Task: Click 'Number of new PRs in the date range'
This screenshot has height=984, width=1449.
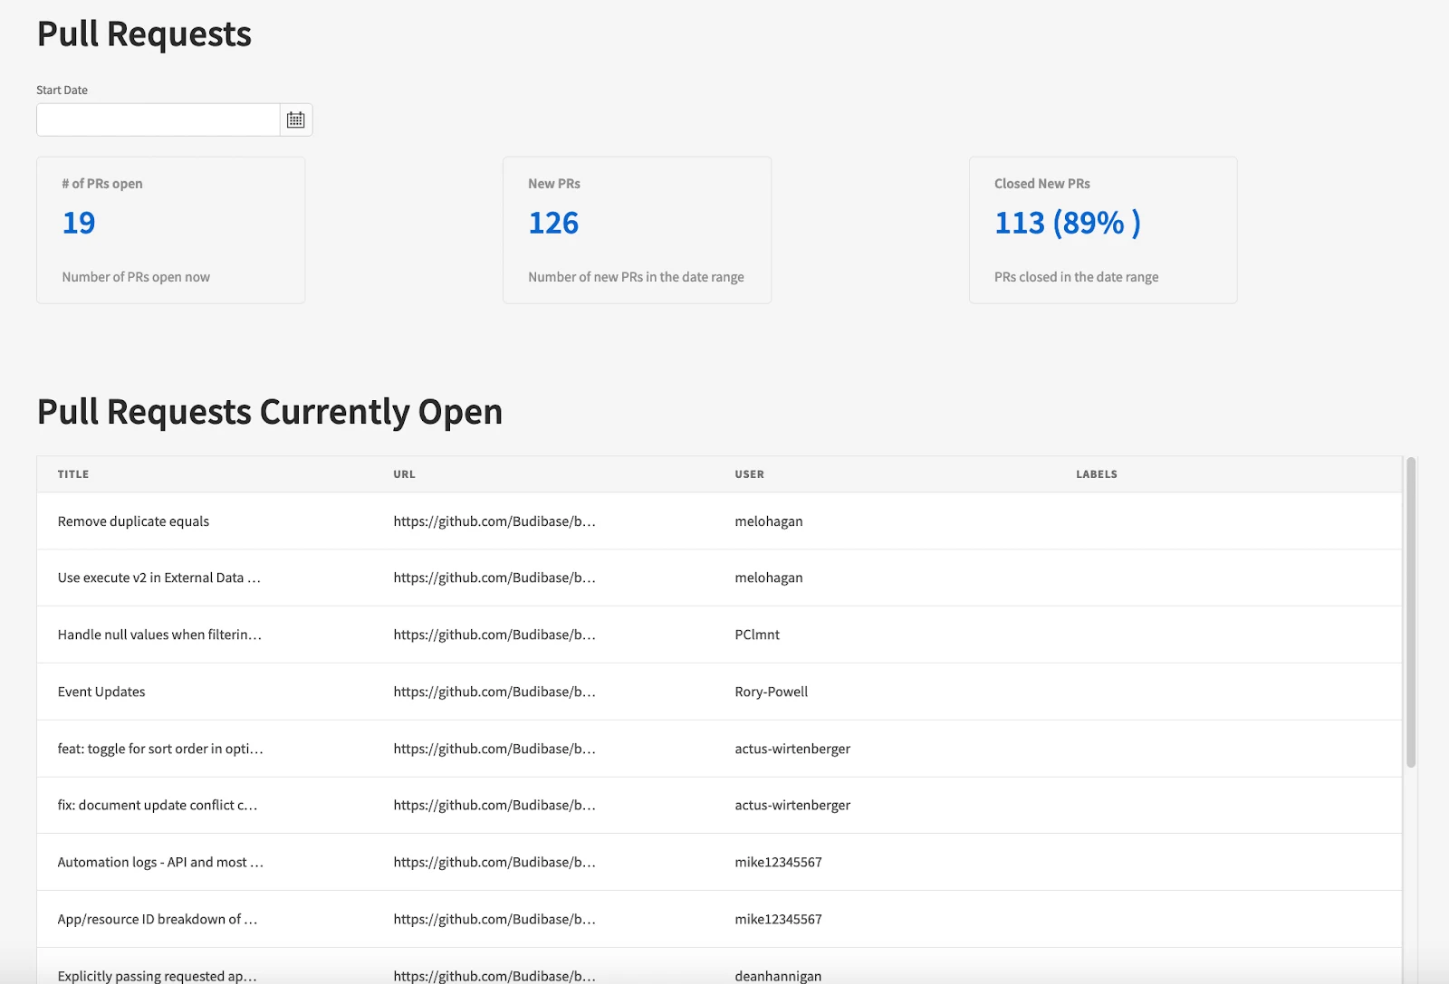Action: click(x=636, y=277)
